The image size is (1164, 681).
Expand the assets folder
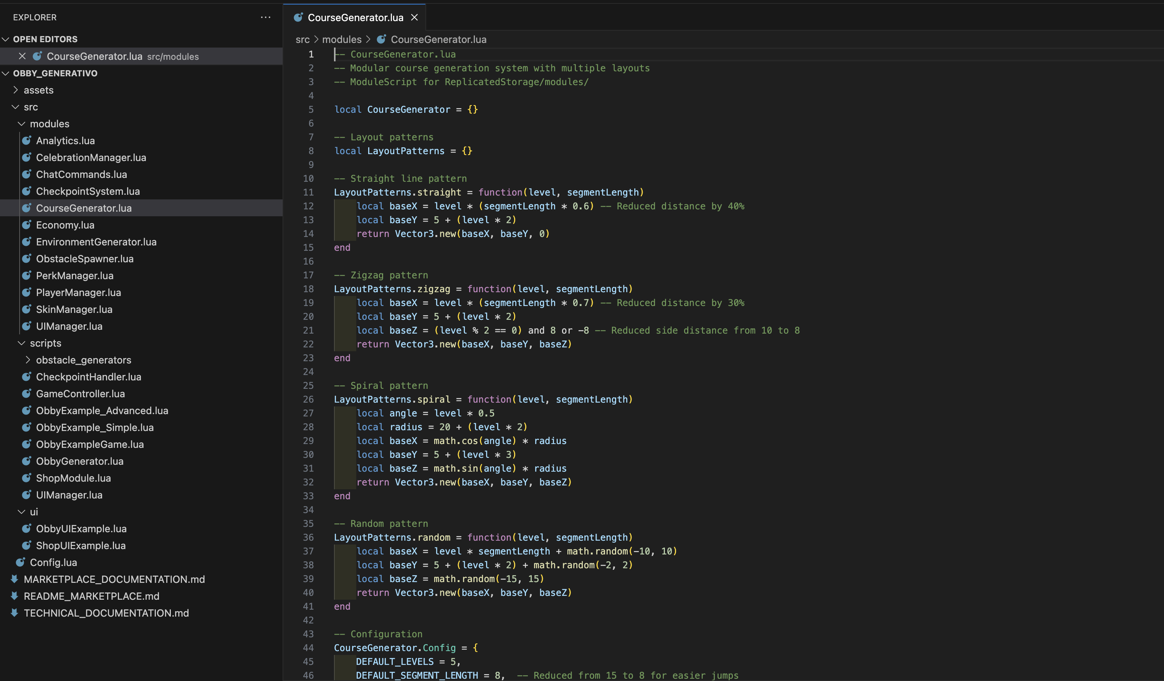tap(16, 90)
